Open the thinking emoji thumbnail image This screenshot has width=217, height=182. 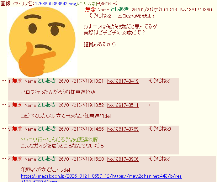click(x=42, y=42)
